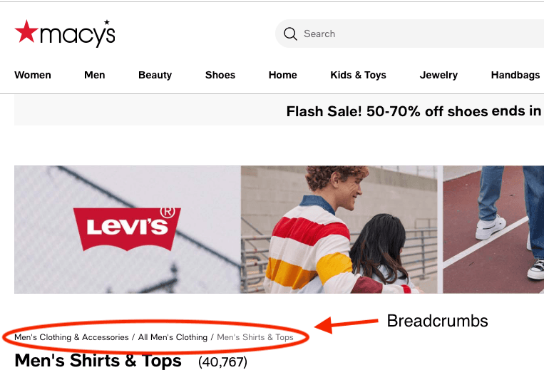Click the Flash Sale shoes promo banner
Viewport: 544px width, 380px height.
[414, 111]
